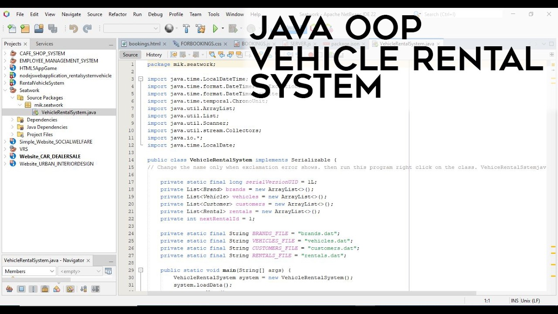Collapse the import block code fold on line 3
Image resolution: width=558 pixels, height=314 pixels.
[x=141, y=79]
